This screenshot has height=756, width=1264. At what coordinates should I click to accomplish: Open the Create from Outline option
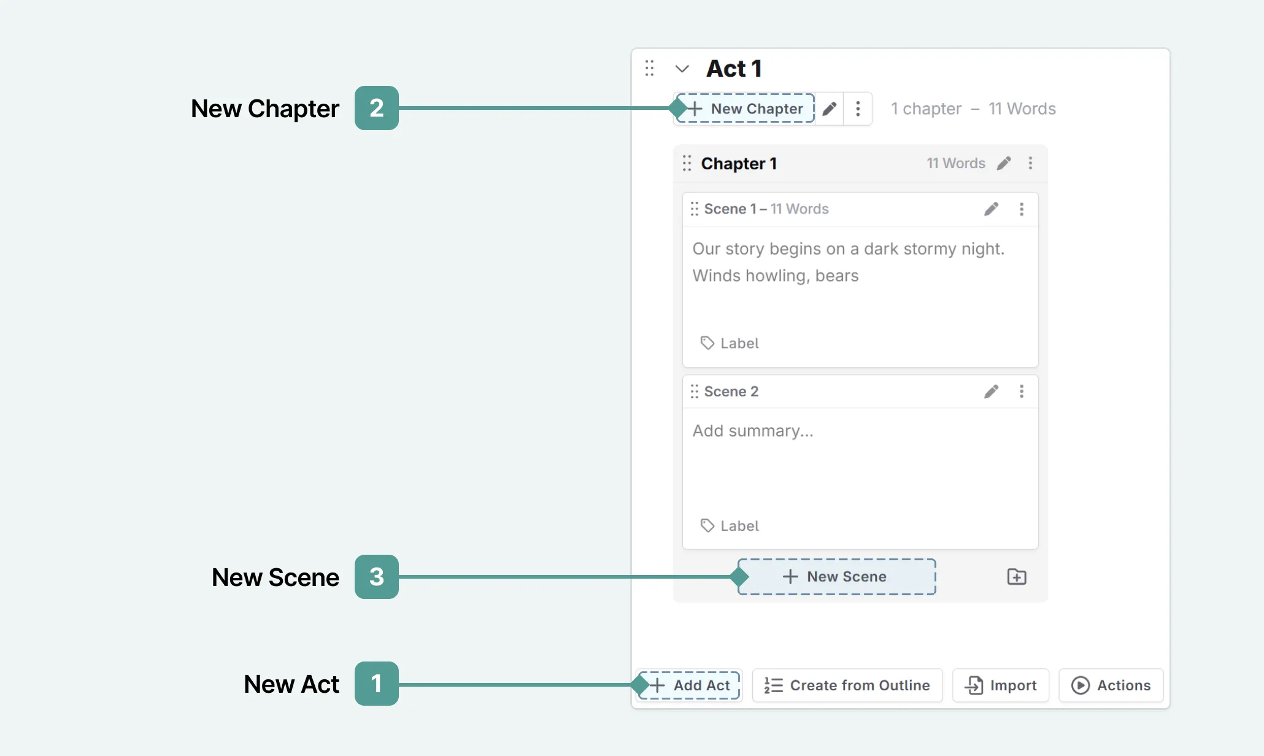847,685
